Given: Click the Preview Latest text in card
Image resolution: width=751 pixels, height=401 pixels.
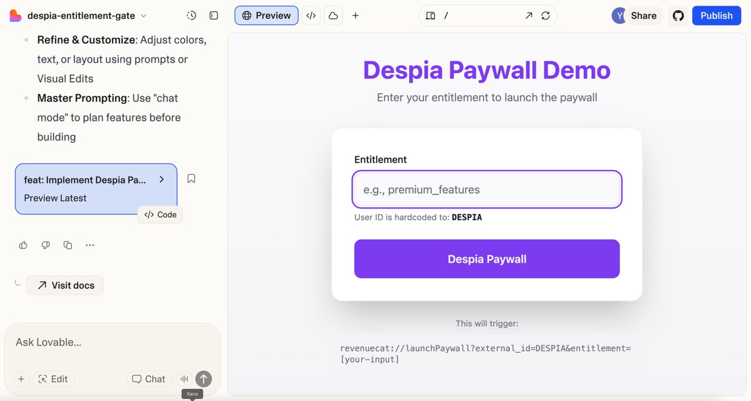Looking at the screenshot, I should click(x=55, y=198).
